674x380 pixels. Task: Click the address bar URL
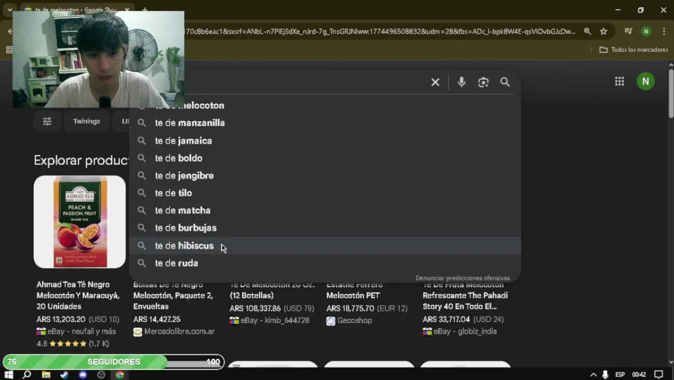coord(381,31)
